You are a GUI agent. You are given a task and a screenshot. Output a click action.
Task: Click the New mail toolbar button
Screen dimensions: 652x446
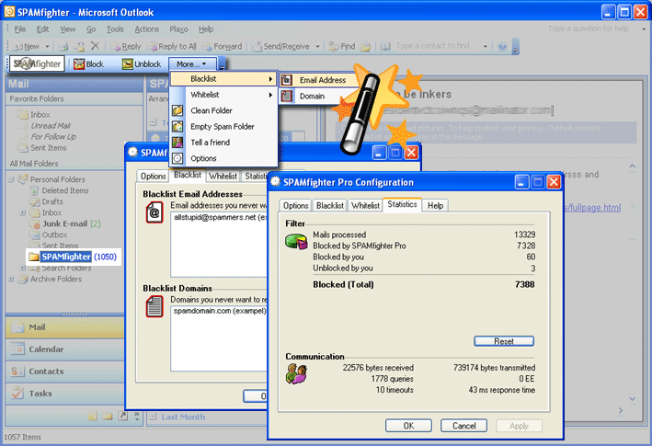(27, 46)
